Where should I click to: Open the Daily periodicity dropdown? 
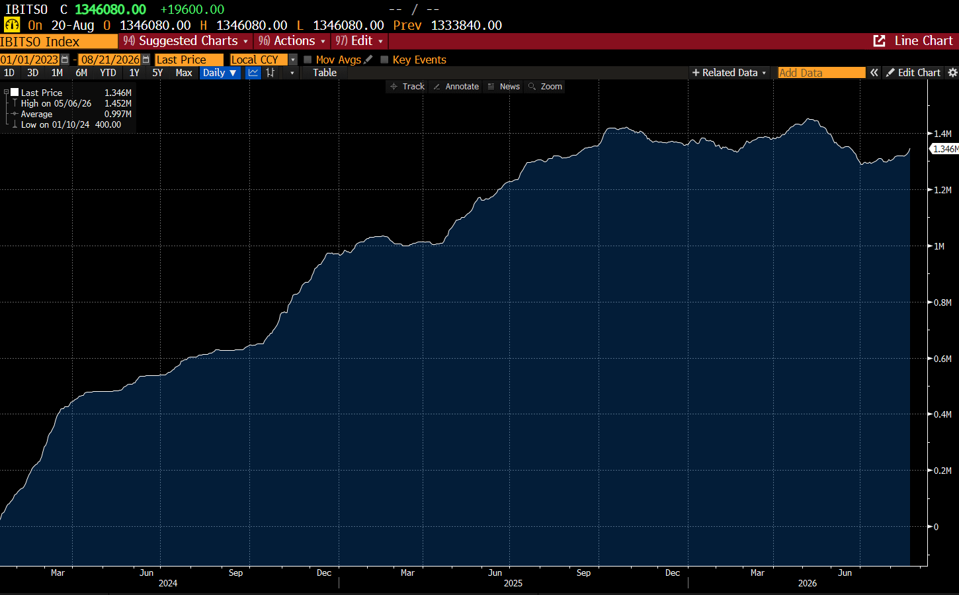point(220,73)
